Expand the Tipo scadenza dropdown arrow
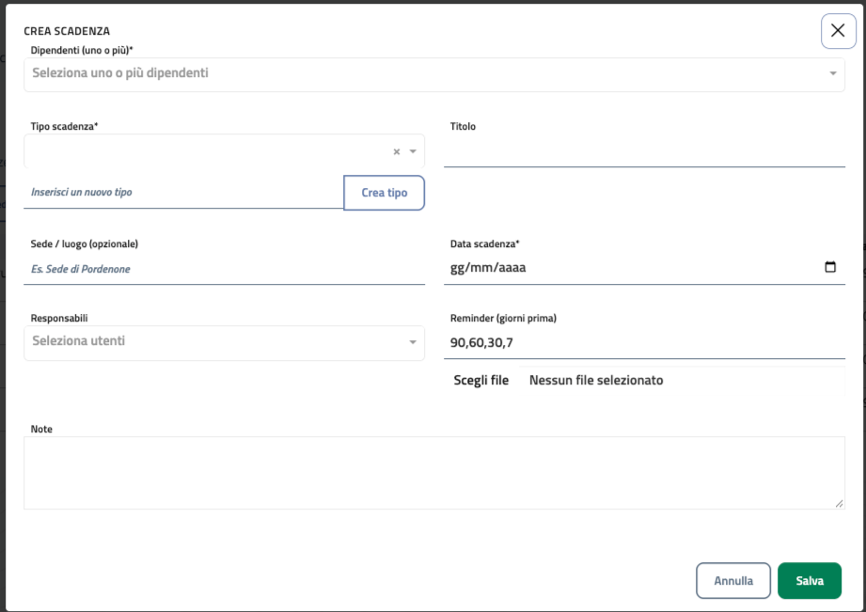The image size is (866, 612). pos(413,151)
